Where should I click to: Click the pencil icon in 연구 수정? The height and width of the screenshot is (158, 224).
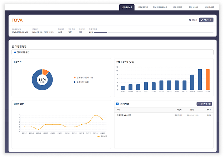pyautogui.click(x=202, y=20)
